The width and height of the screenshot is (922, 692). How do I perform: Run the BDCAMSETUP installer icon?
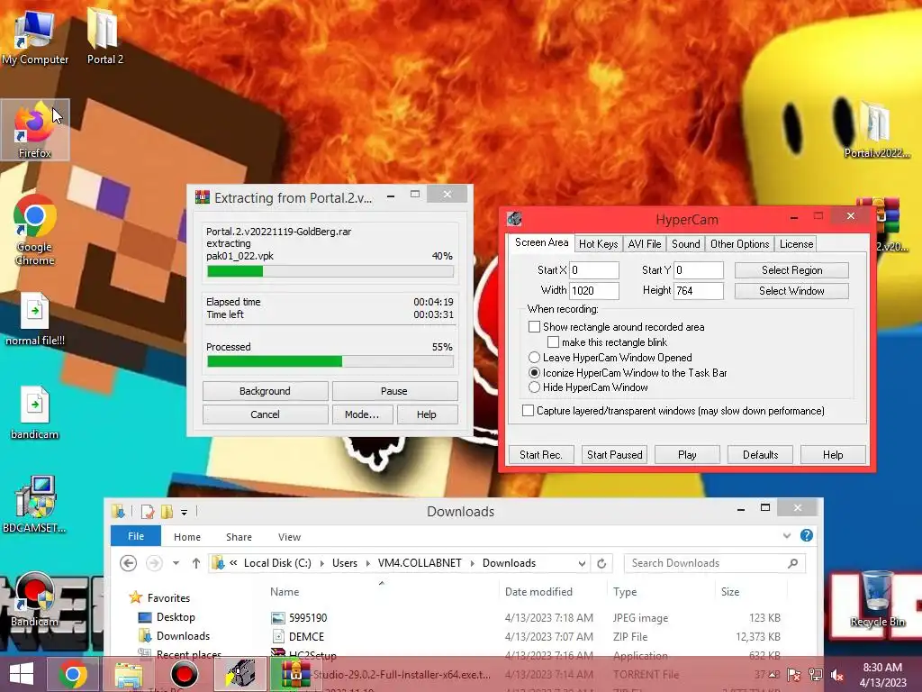click(x=35, y=505)
